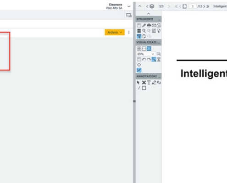The width and height of the screenshot is (227, 183).
Task: Click the page number input field
Action: pos(193,6)
